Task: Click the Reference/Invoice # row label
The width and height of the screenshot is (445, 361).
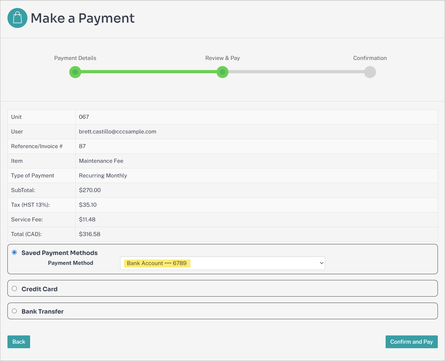Action: click(37, 146)
